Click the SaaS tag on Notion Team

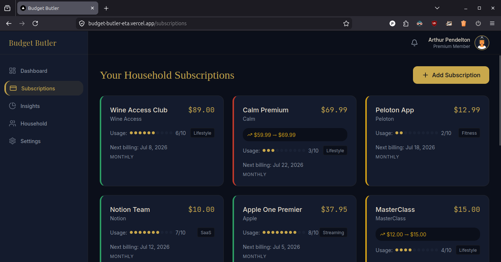tap(206, 232)
